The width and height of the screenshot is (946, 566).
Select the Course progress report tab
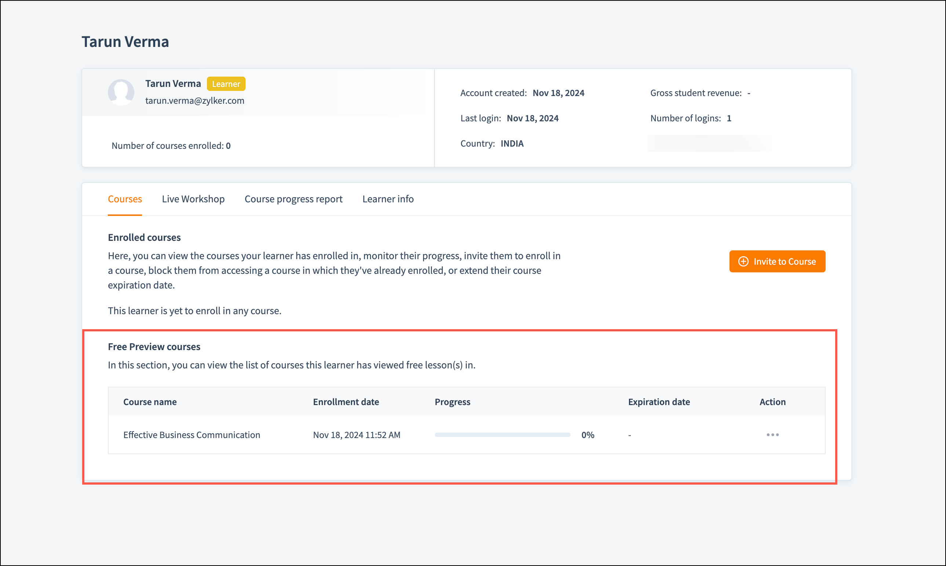pyautogui.click(x=293, y=199)
